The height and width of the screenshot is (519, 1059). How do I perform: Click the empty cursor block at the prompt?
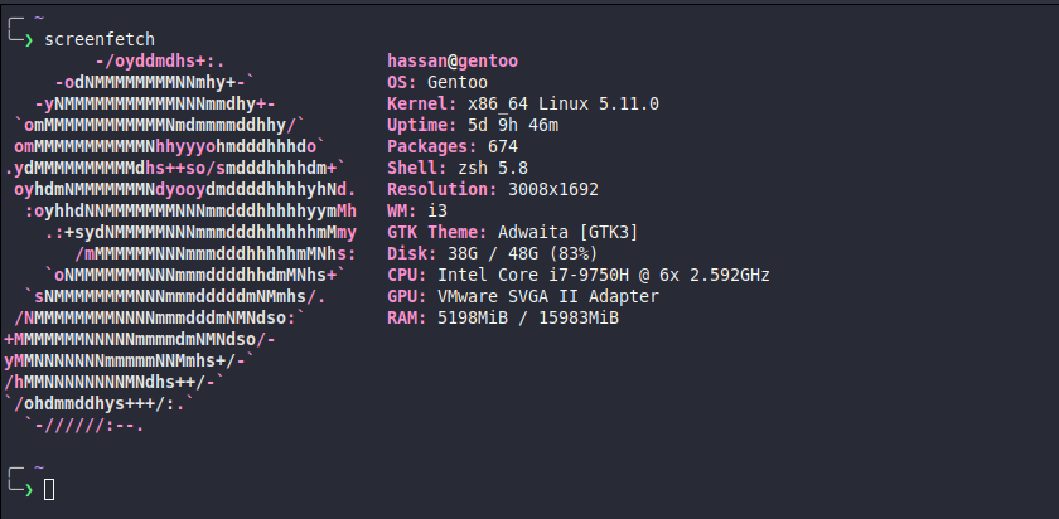pyautogui.click(x=49, y=489)
